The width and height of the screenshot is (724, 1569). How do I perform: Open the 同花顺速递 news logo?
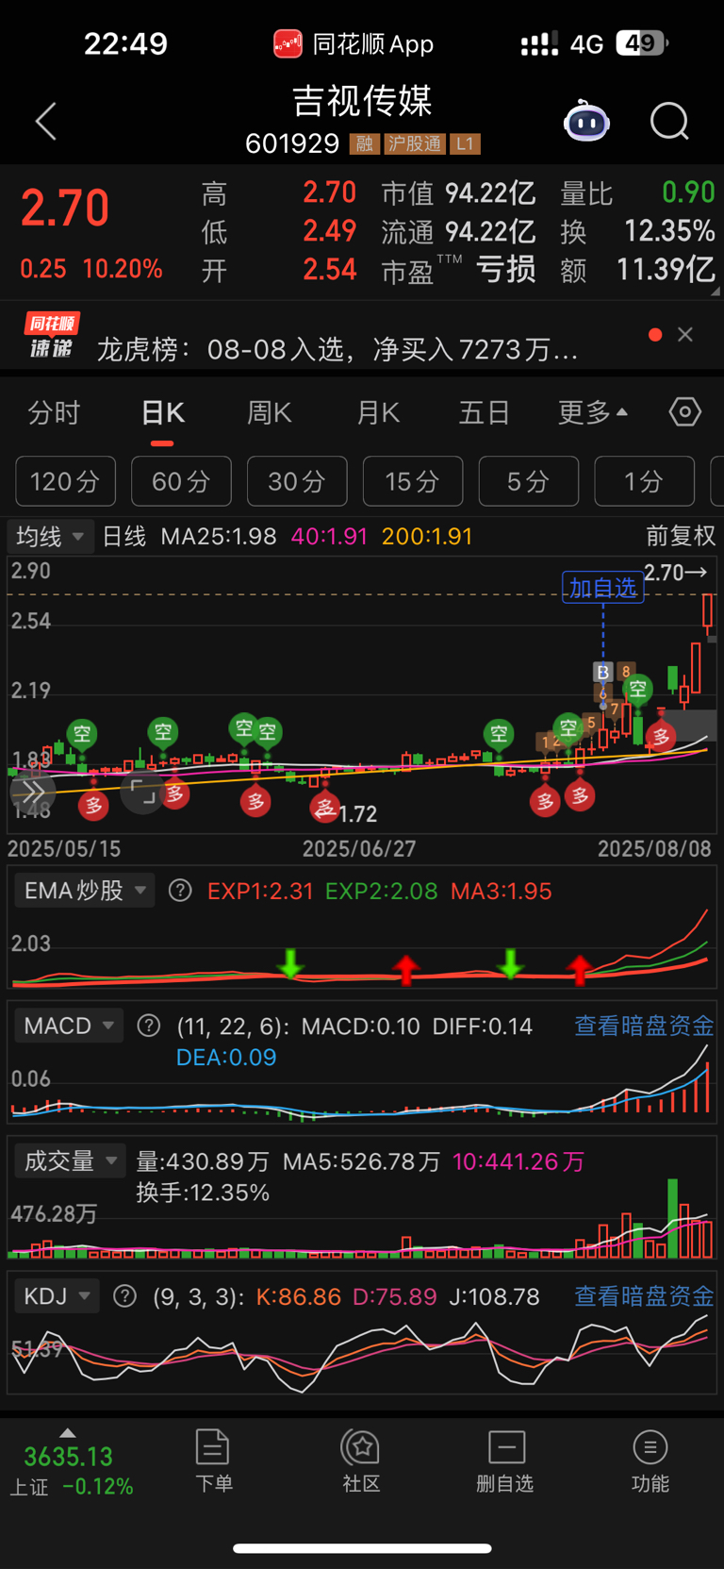[51, 337]
